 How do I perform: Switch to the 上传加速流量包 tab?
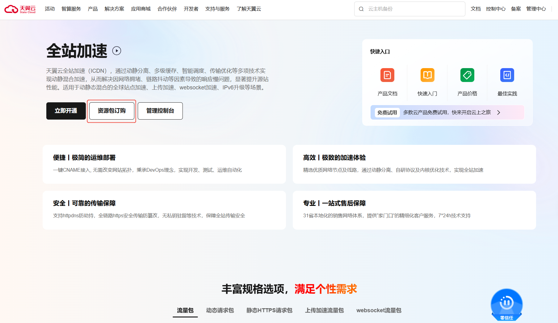[324, 310]
